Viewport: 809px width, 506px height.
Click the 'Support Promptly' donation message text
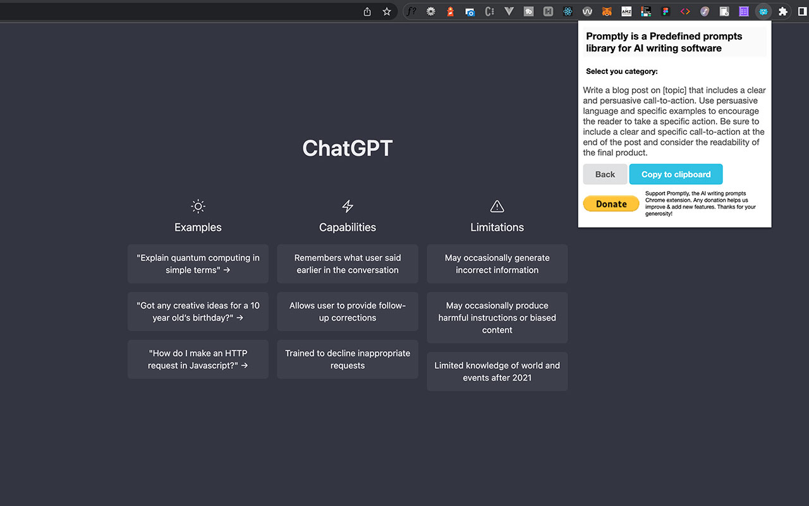(x=700, y=204)
